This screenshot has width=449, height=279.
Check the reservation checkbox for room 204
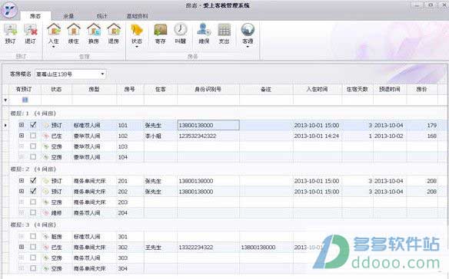pos(33,212)
